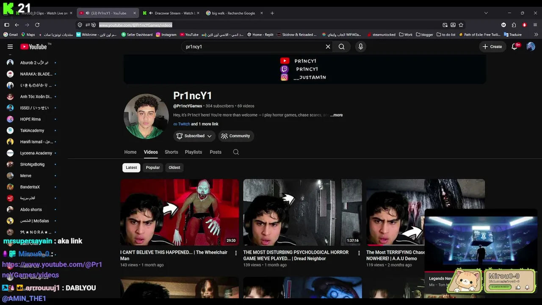Open the channel Playlists tab

(194, 152)
